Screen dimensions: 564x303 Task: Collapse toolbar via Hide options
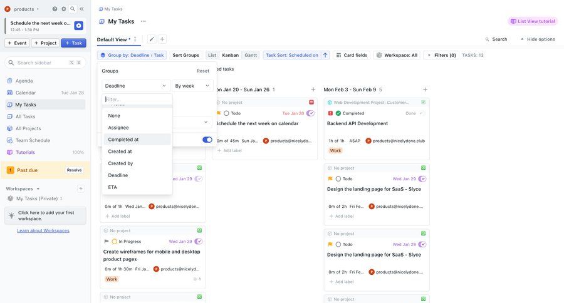(538, 39)
